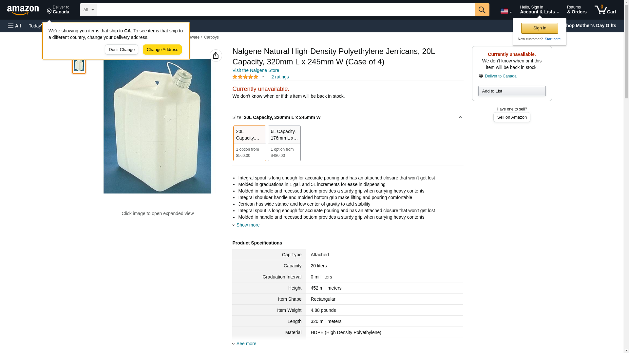Open the country flag language selector

click(506, 11)
